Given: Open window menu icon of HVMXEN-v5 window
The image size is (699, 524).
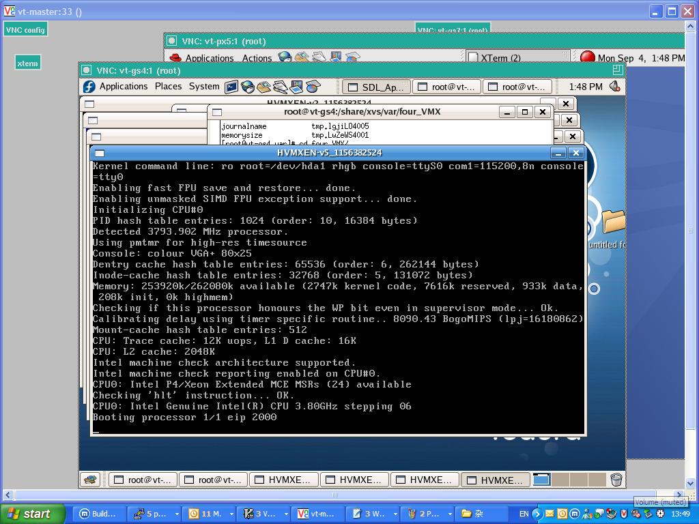Looking at the screenshot, I should (x=99, y=154).
